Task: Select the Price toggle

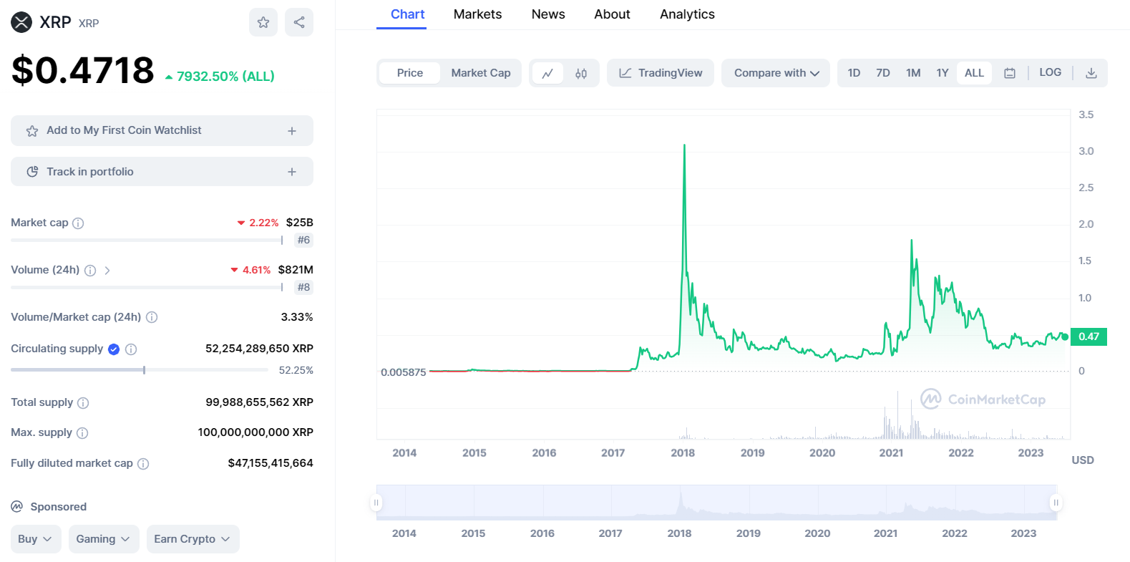Action: 410,73
